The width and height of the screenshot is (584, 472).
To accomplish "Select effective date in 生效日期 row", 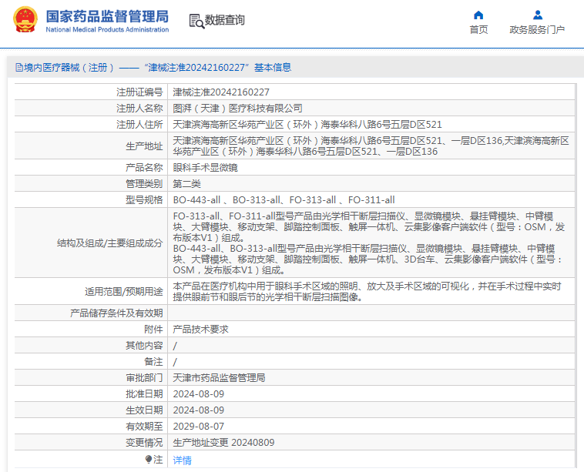I will click(x=199, y=410).
